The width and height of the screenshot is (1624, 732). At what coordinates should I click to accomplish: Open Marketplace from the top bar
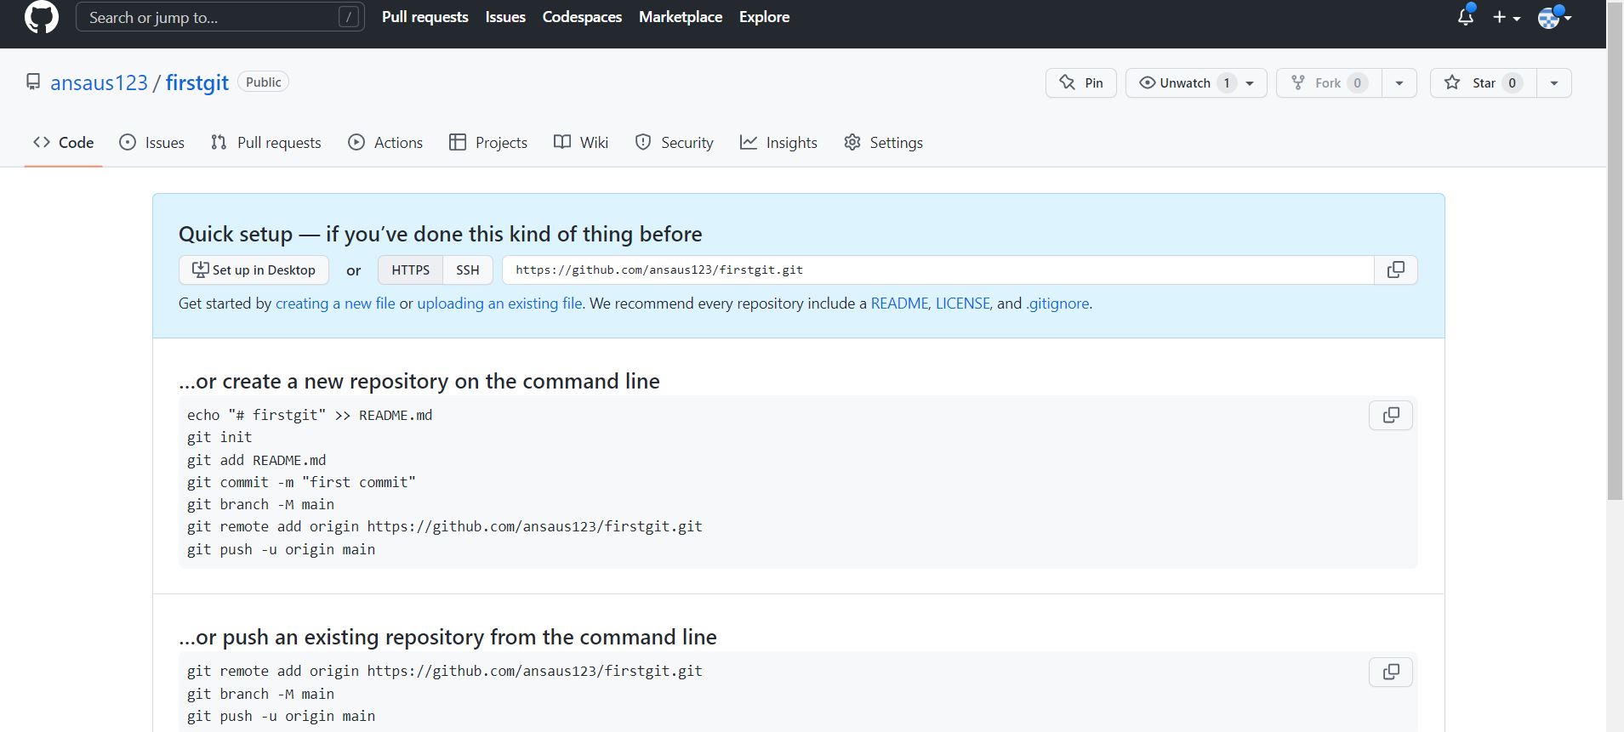681,17
